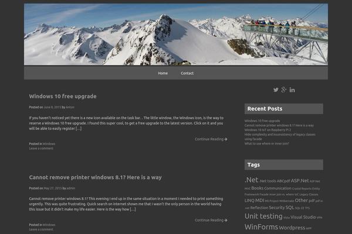The image size is (352, 234).
Task: Open recent post 'Hide complexity and inconsistency of legacy classes'
Action: [x=280, y=136]
